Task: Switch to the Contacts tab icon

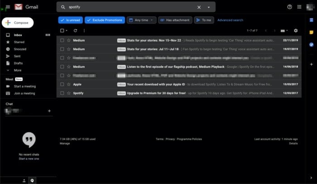Action: tap(24, 180)
